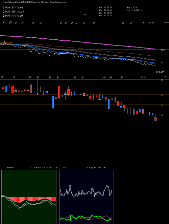Click the 'Pre C: 71.75' value
This screenshot has width=169, height=224.
105,16
